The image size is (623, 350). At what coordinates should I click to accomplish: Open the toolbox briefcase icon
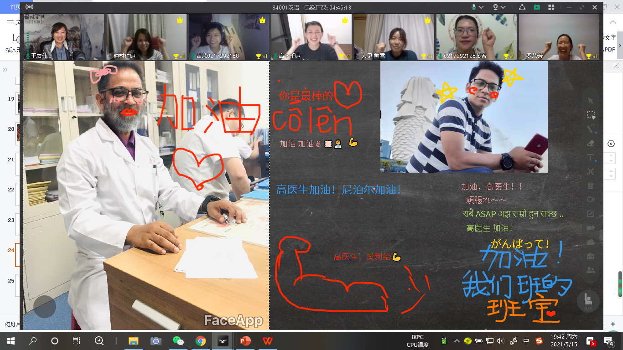click(591, 256)
